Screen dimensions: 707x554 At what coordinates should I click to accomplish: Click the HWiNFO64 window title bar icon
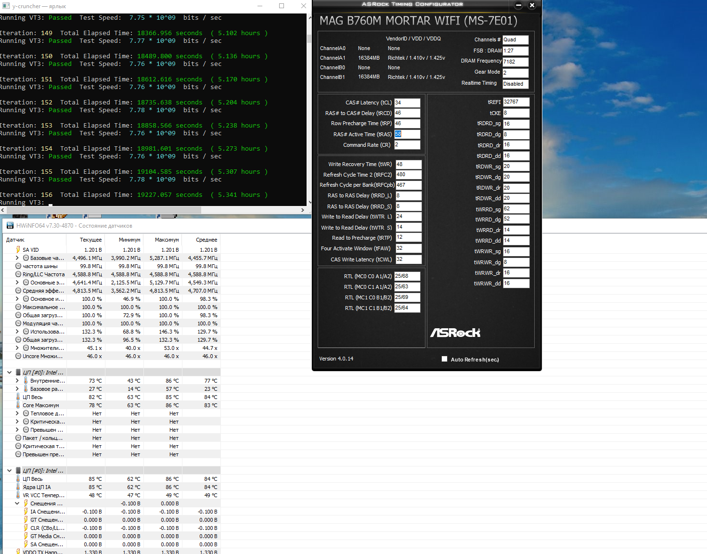tap(10, 226)
